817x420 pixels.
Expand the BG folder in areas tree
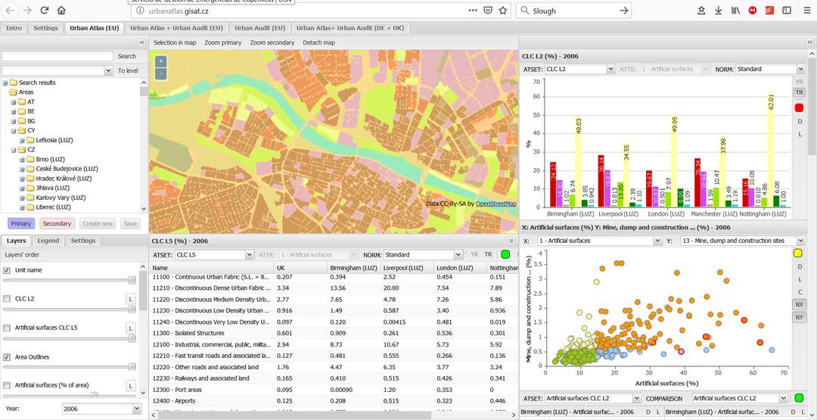13,121
